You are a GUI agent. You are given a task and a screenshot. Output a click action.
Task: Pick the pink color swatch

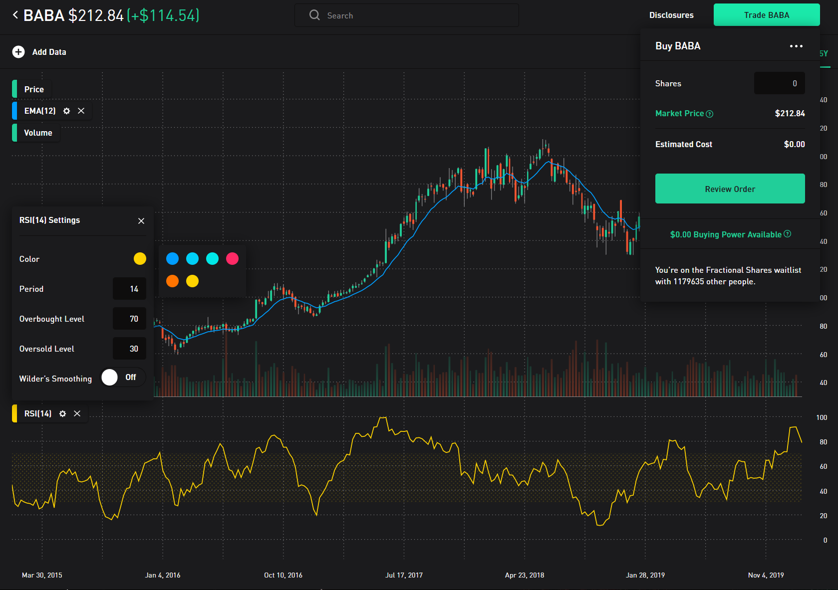tap(232, 258)
